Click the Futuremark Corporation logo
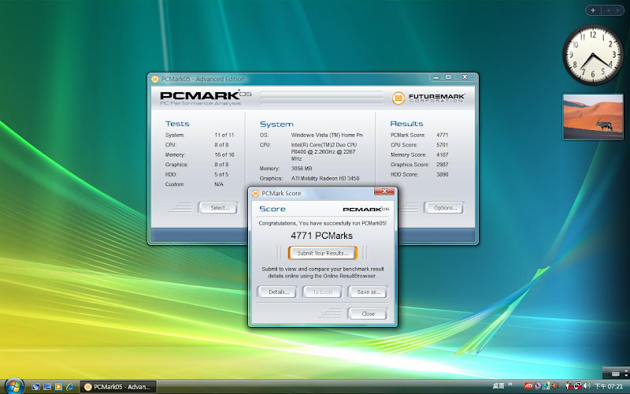 (x=428, y=98)
